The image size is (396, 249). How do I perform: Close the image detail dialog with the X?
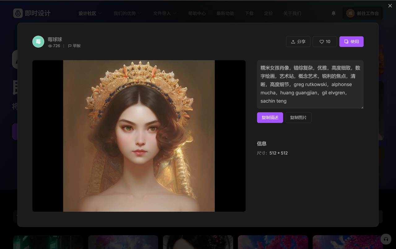click(x=390, y=6)
